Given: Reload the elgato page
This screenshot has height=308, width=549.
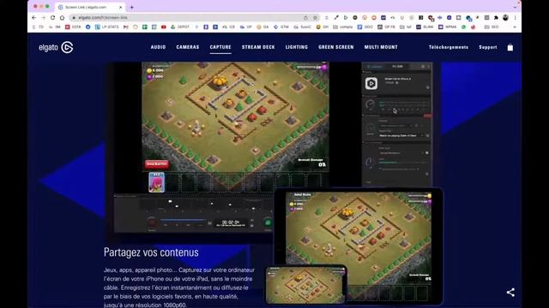Looking at the screenshot, I should [x=53, y=17].
